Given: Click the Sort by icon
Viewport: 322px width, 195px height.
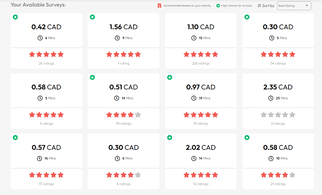Looking at the screenshot, I should pos(259,6).
